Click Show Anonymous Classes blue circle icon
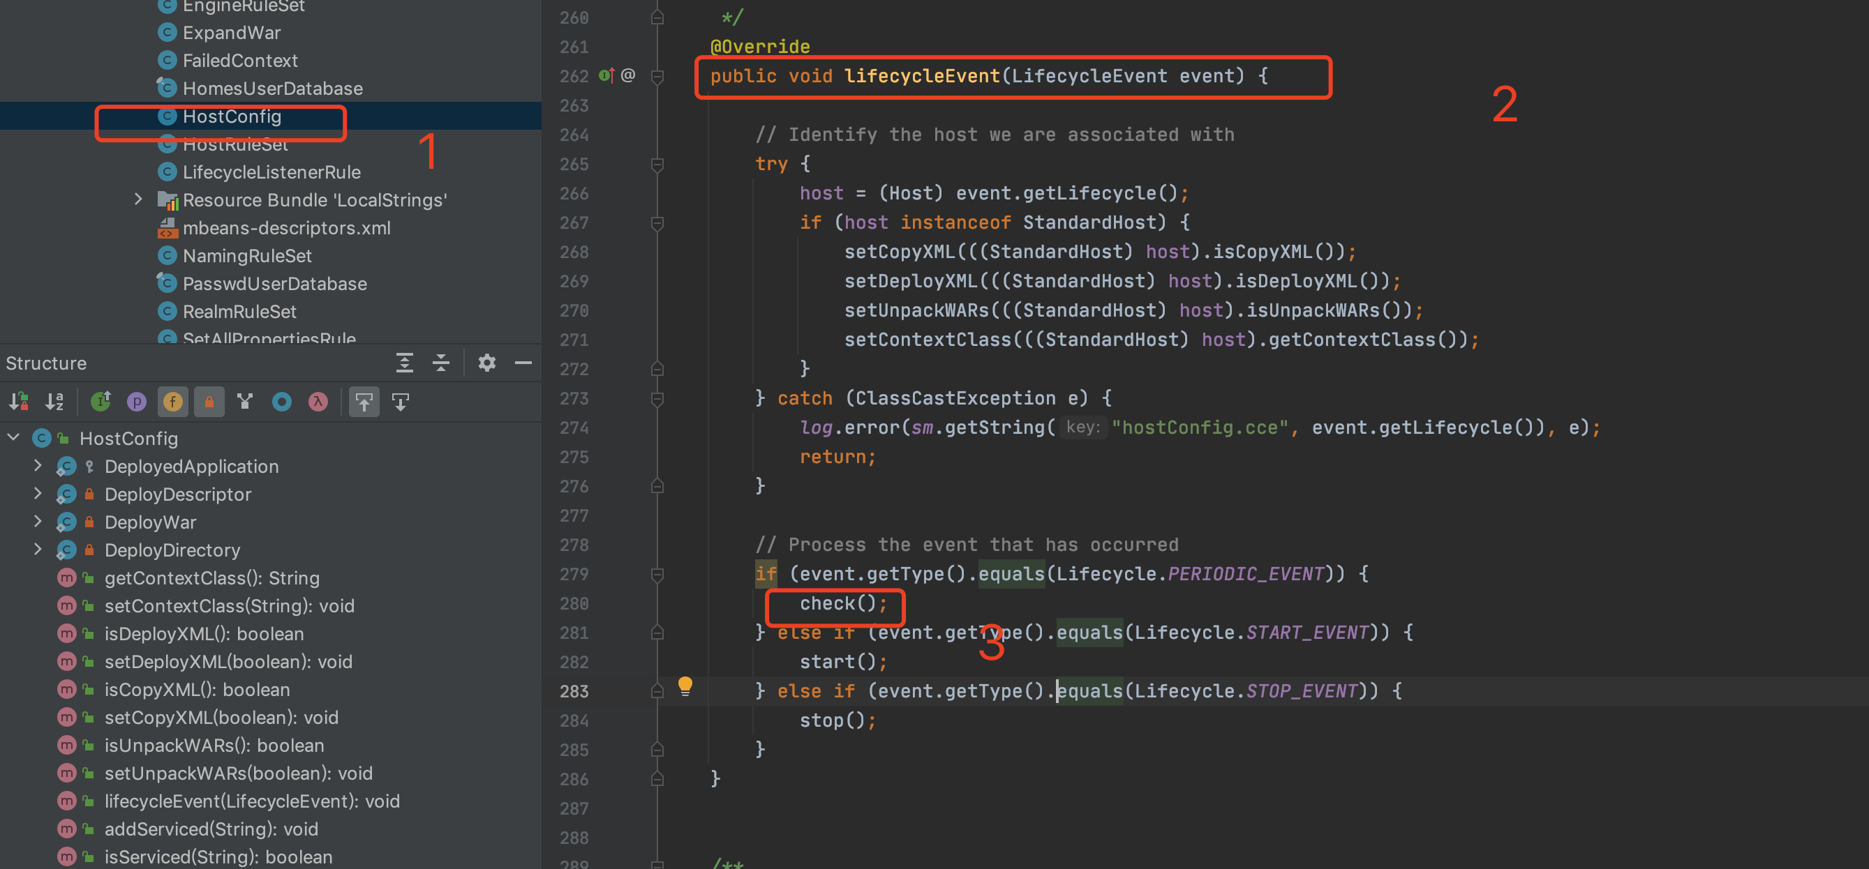This screenshot has height=869, width=1869. pos(281,401)
